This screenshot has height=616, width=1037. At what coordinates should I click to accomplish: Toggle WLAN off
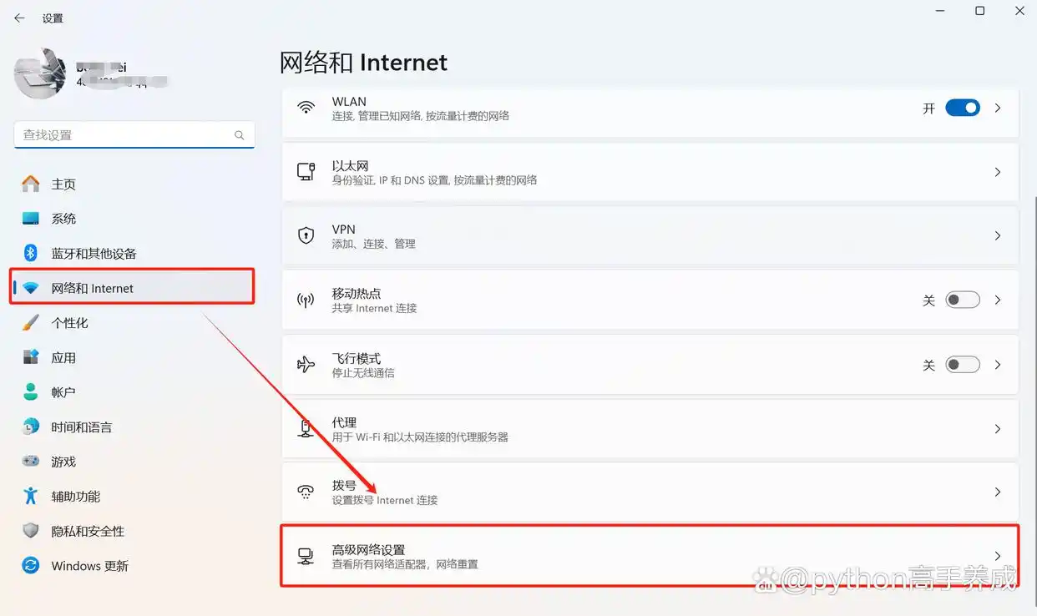[962, 107]
